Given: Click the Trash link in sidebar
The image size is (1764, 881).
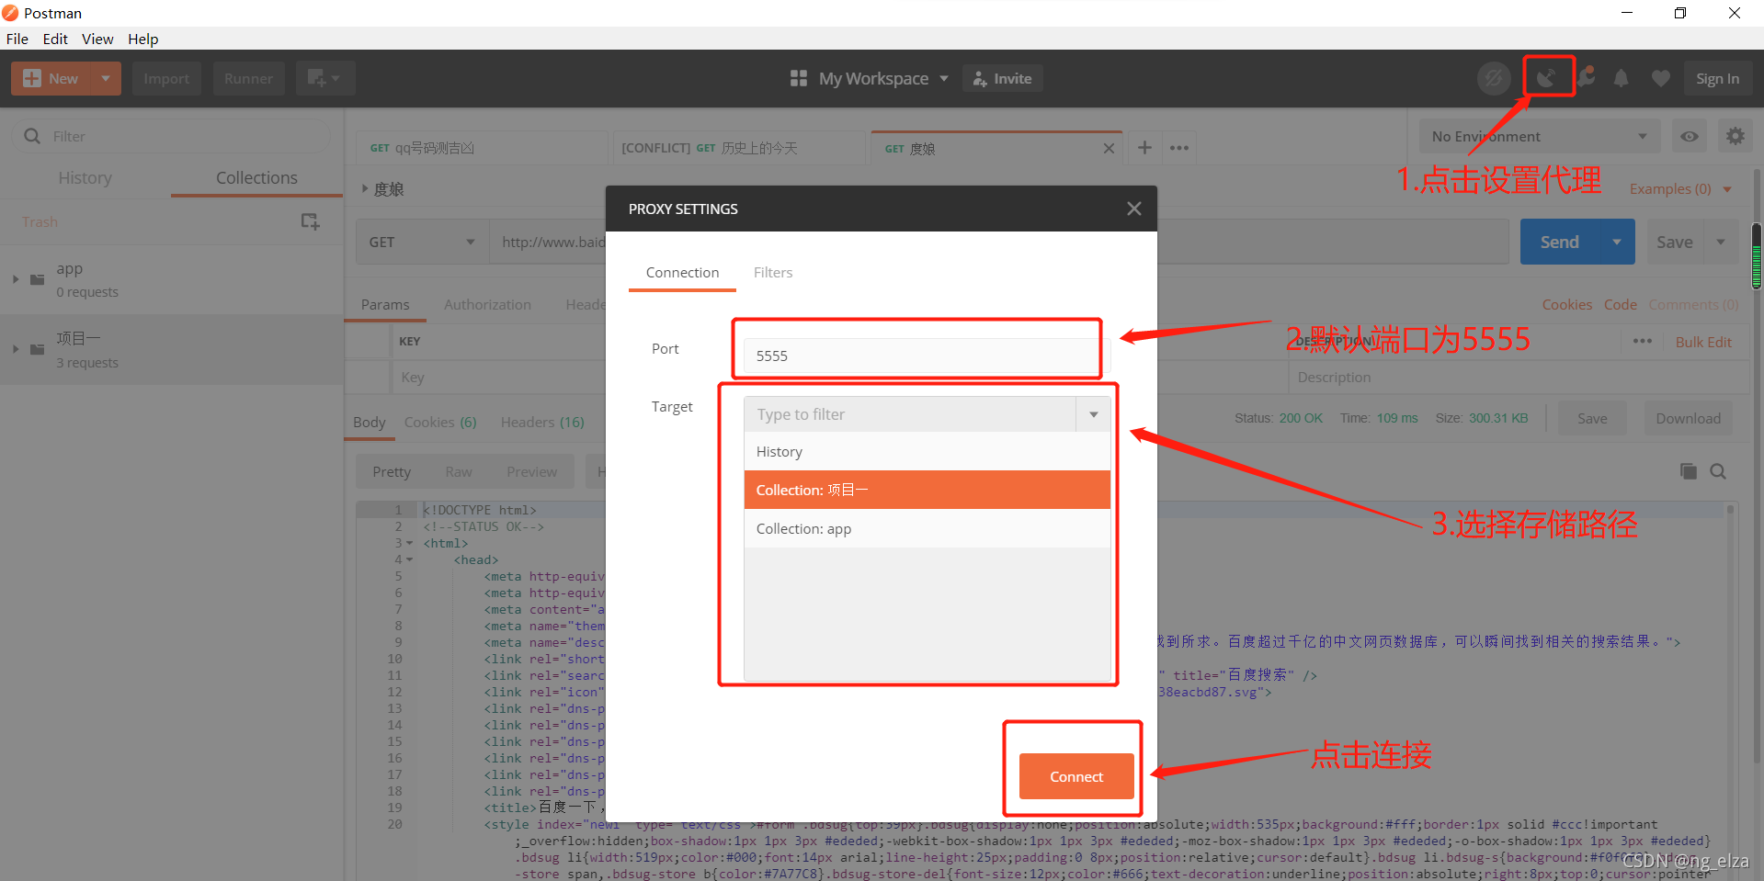Looking at the screenshot, I should tap(40, 221).
